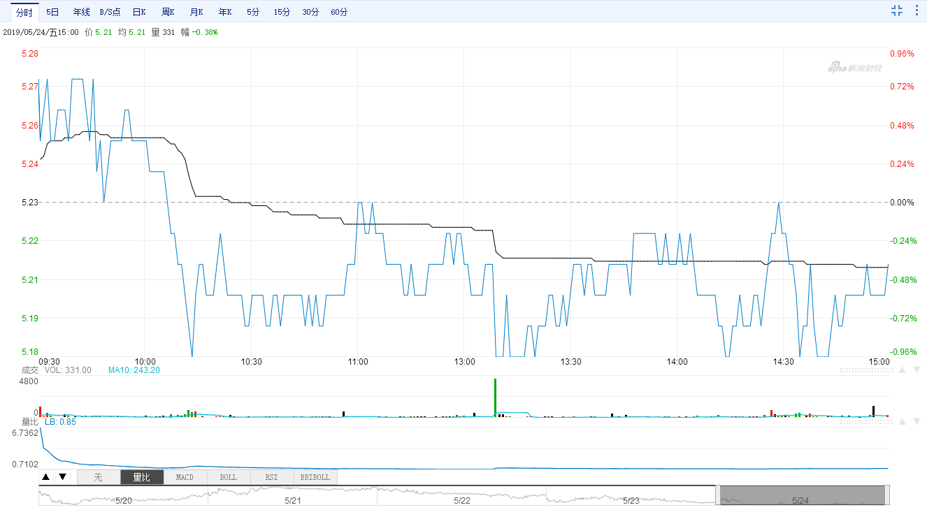Open the three-dot more options menu
Image resolution: width=927 pixels, height=526 pixels.
point(917,10)
